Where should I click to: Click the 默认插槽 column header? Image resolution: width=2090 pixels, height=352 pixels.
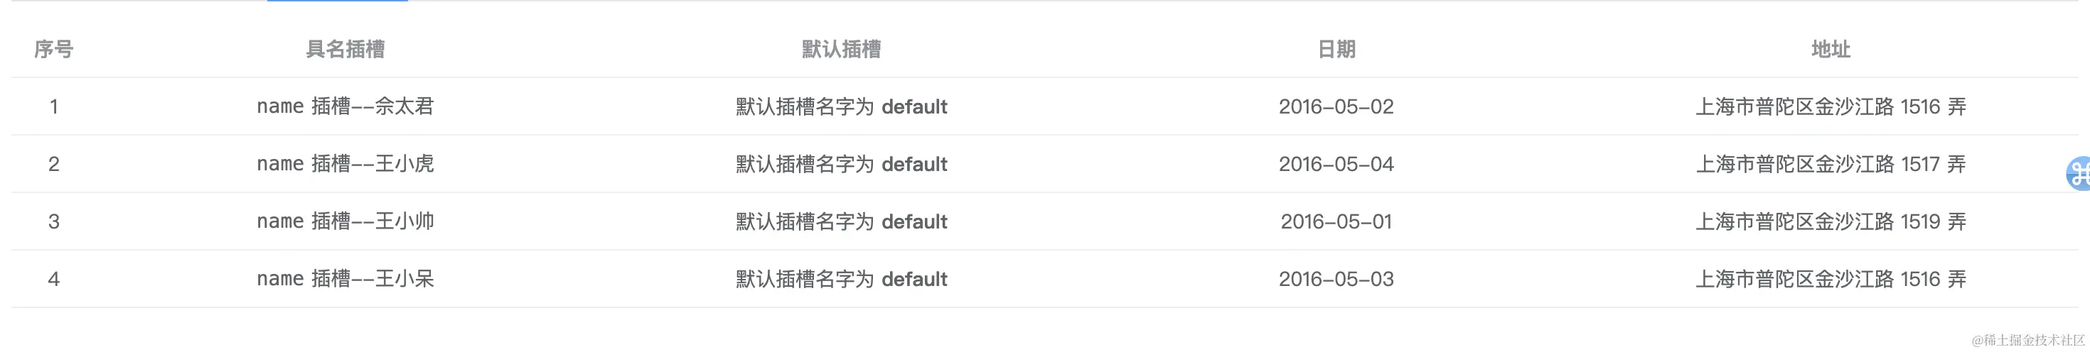coord(842,50)
